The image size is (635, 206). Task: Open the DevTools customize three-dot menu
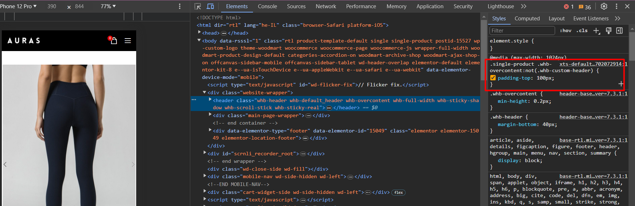[616, 6]
